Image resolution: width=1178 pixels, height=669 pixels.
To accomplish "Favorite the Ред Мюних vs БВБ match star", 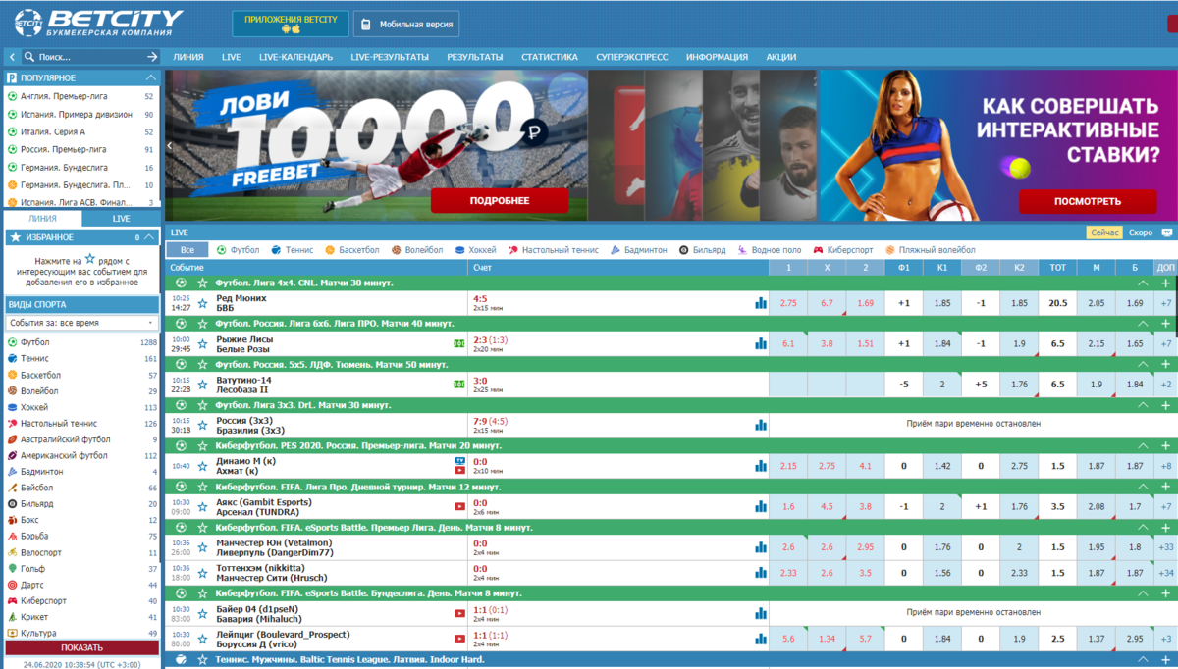I will [203, 303].
